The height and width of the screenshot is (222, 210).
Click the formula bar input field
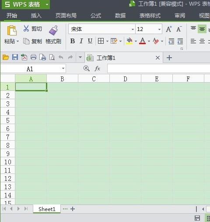[x=158, y=69]
